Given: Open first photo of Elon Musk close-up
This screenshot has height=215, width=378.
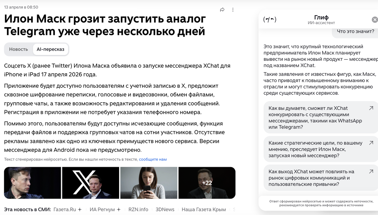Looking at the screenshot, I should [32, 183].
